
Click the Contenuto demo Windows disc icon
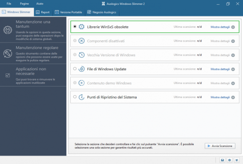click(81, 83)
